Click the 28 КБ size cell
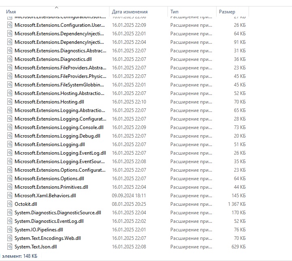Viewport: 292px width, 261px height. click(240, 119)
